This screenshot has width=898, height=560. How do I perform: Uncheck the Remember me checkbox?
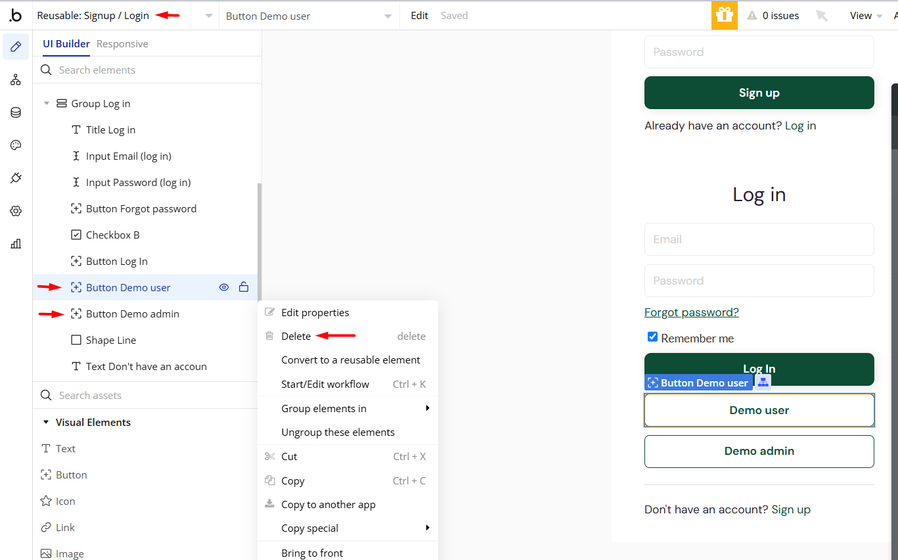click(652, 337)
